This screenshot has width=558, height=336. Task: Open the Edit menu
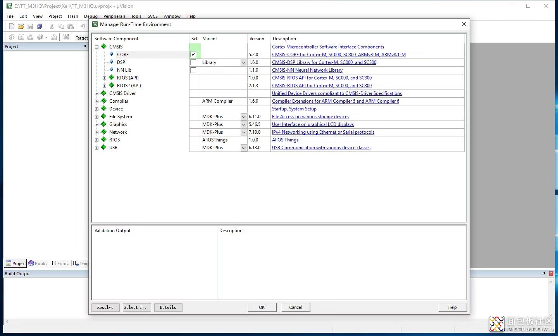pos(23,16)
